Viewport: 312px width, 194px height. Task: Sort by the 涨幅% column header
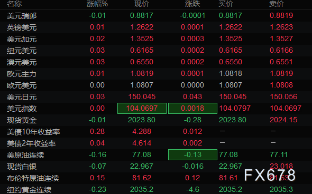pyautogui.click(x=97, y=4)
